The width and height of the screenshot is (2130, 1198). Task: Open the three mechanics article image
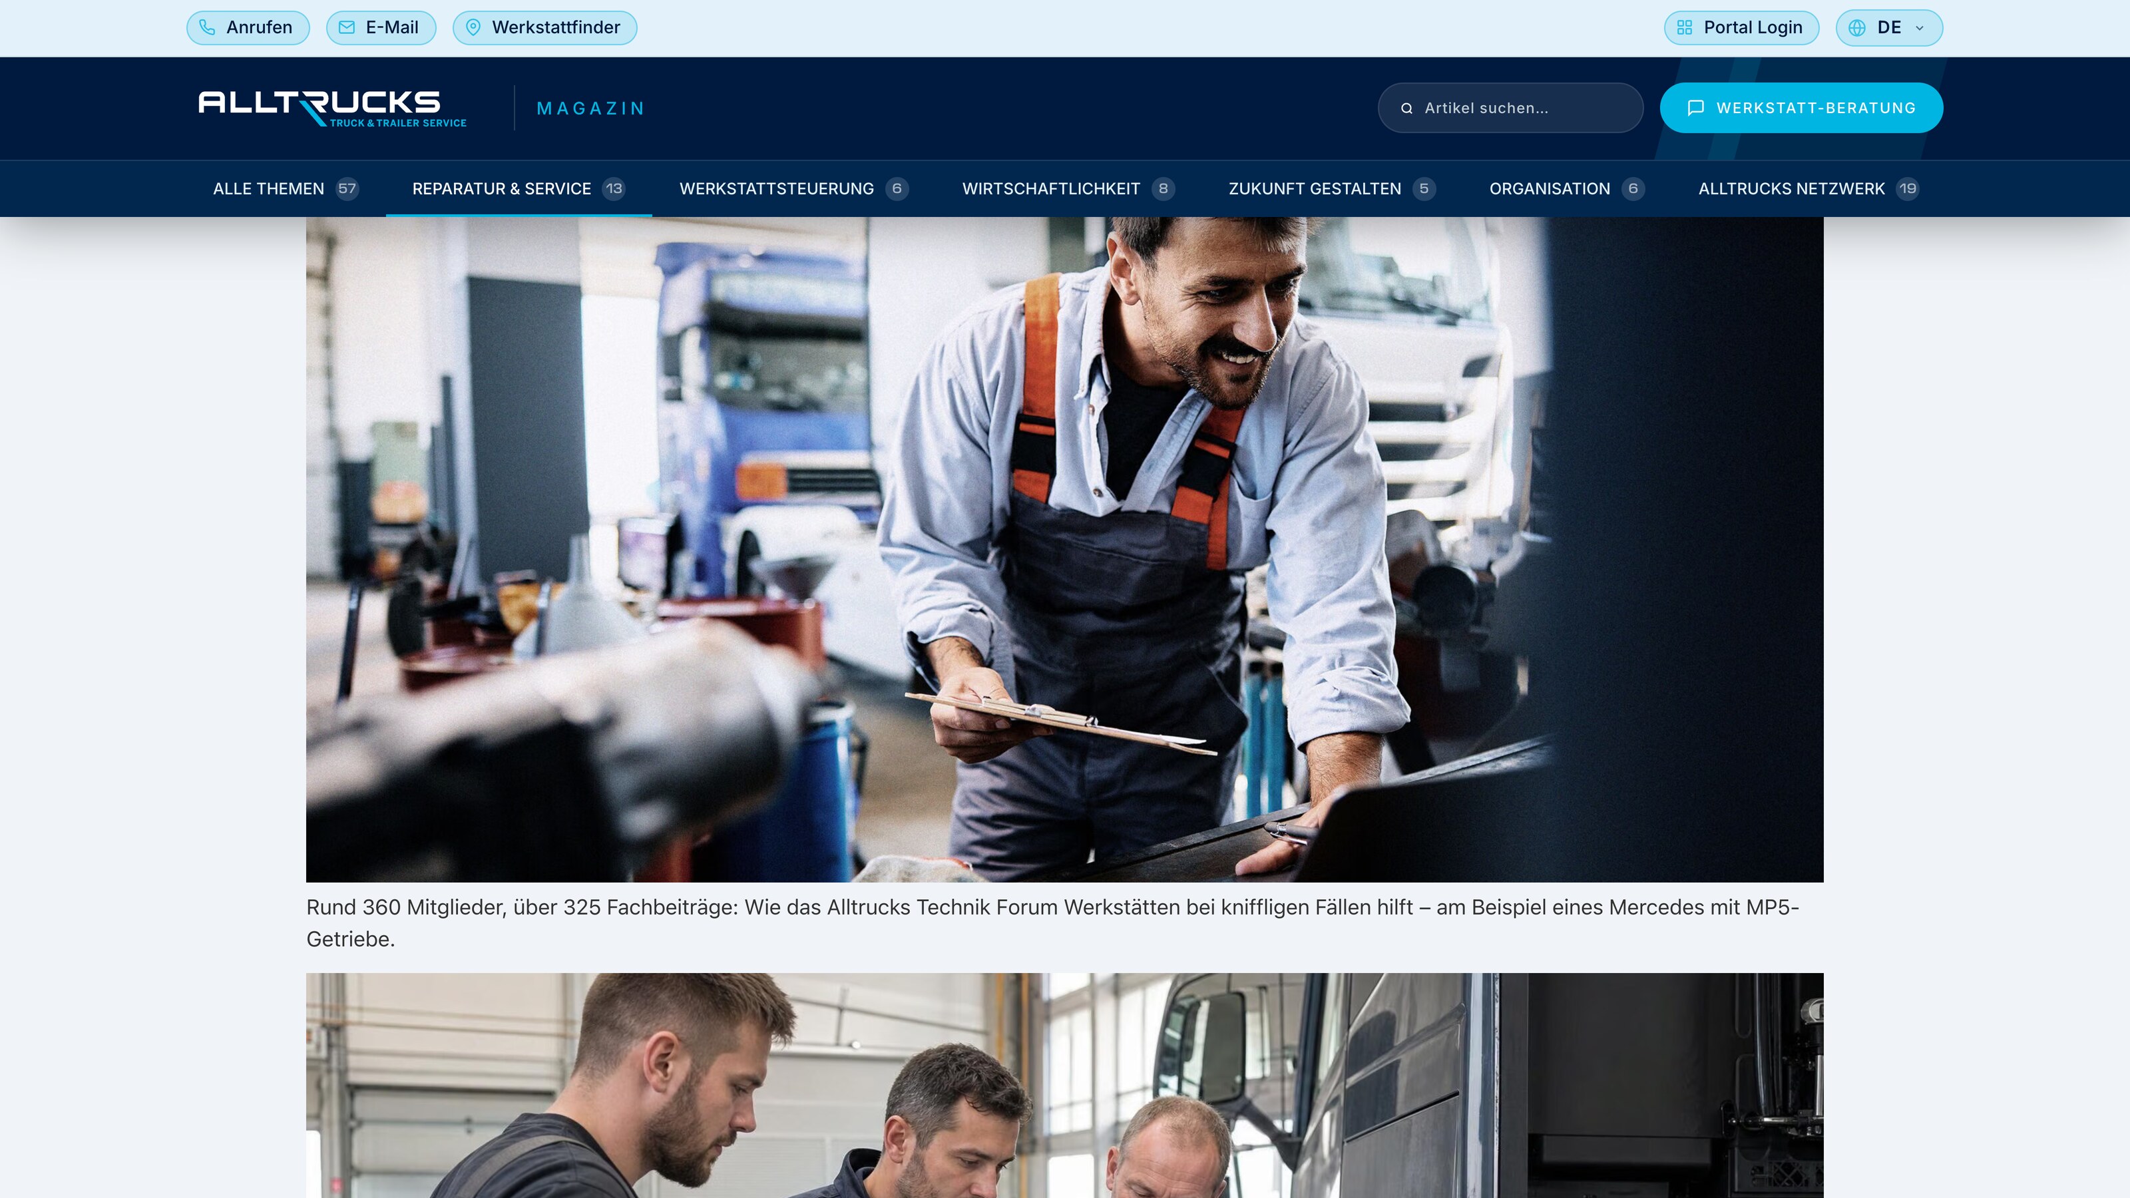pos(1064,1085)
